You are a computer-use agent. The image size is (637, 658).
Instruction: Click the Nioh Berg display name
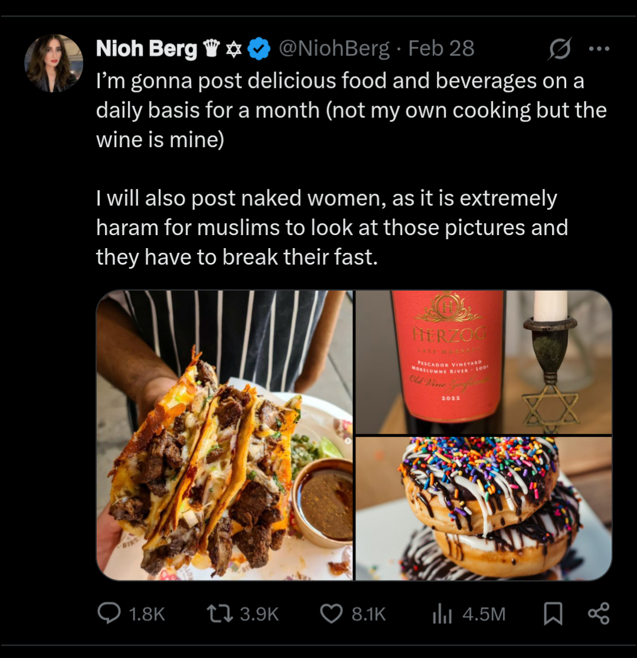tap(147, 48)
